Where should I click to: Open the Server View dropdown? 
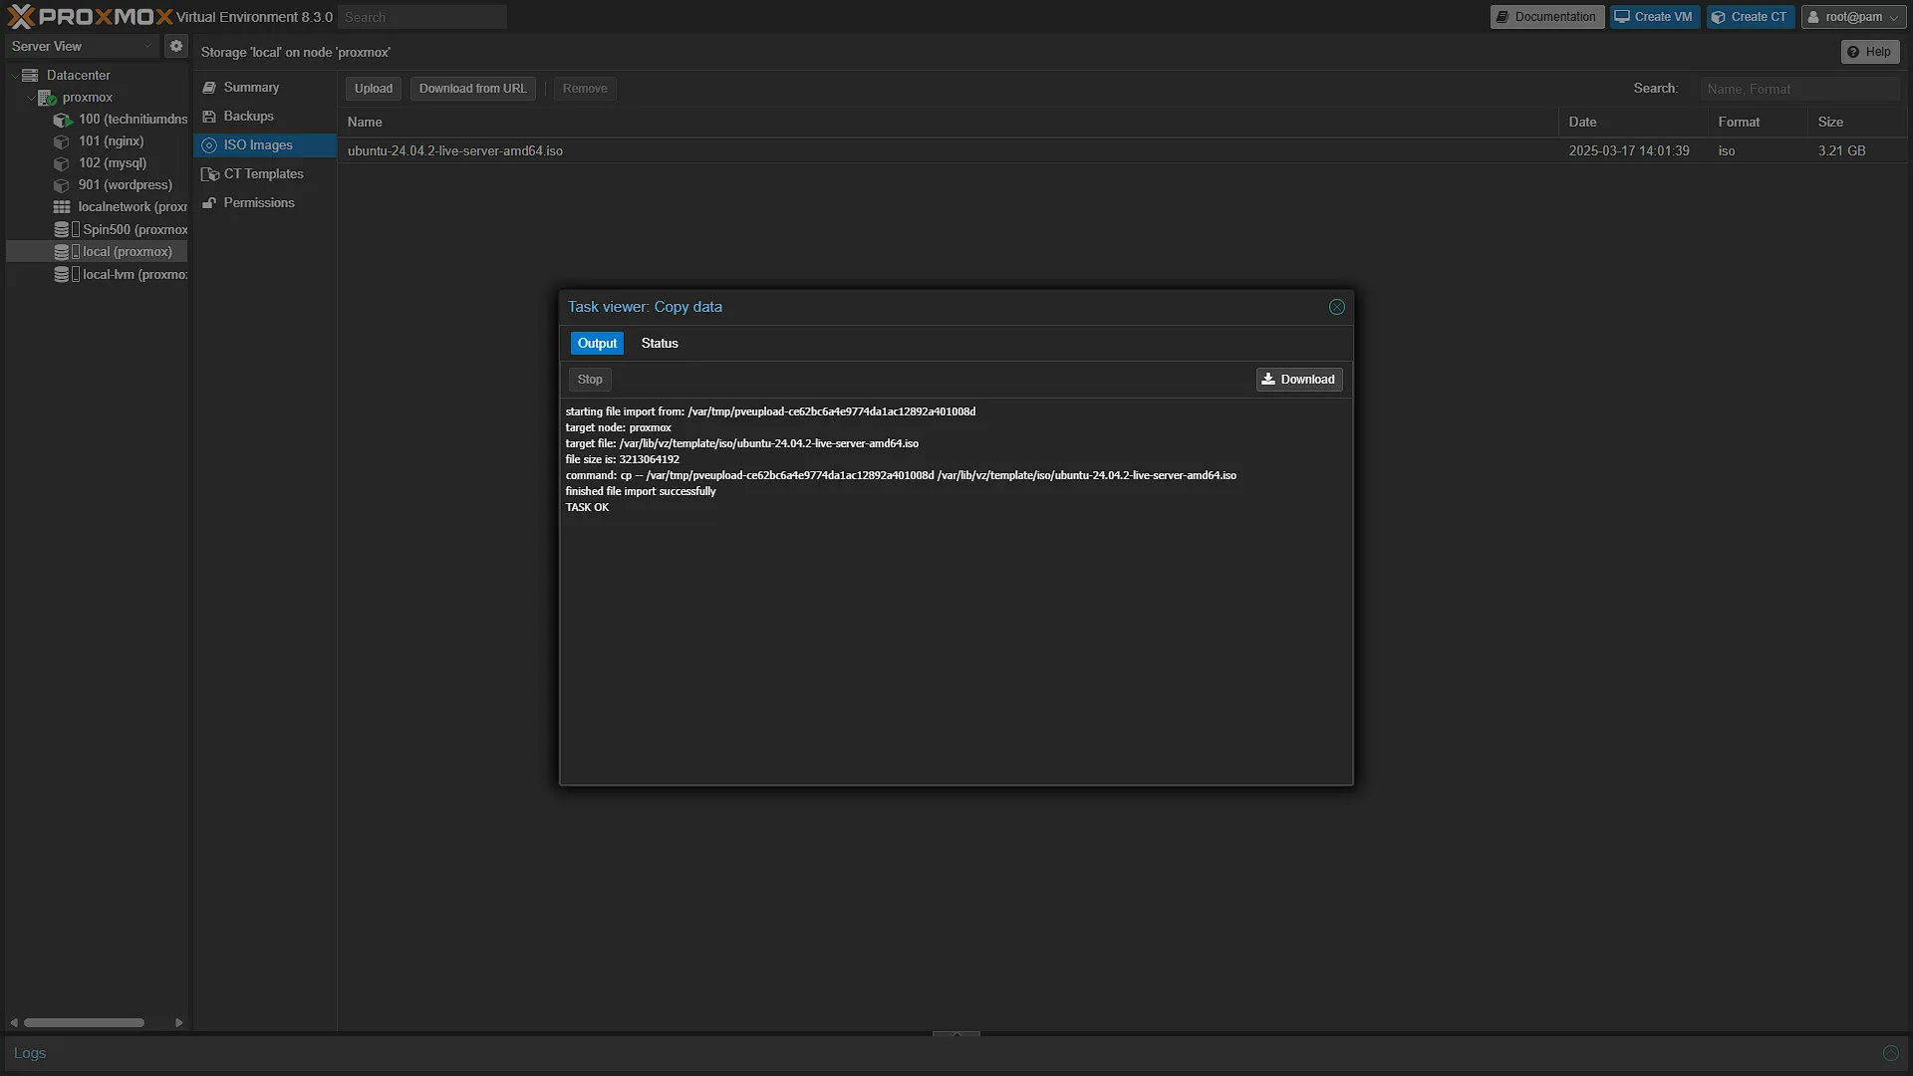(83, 46)
